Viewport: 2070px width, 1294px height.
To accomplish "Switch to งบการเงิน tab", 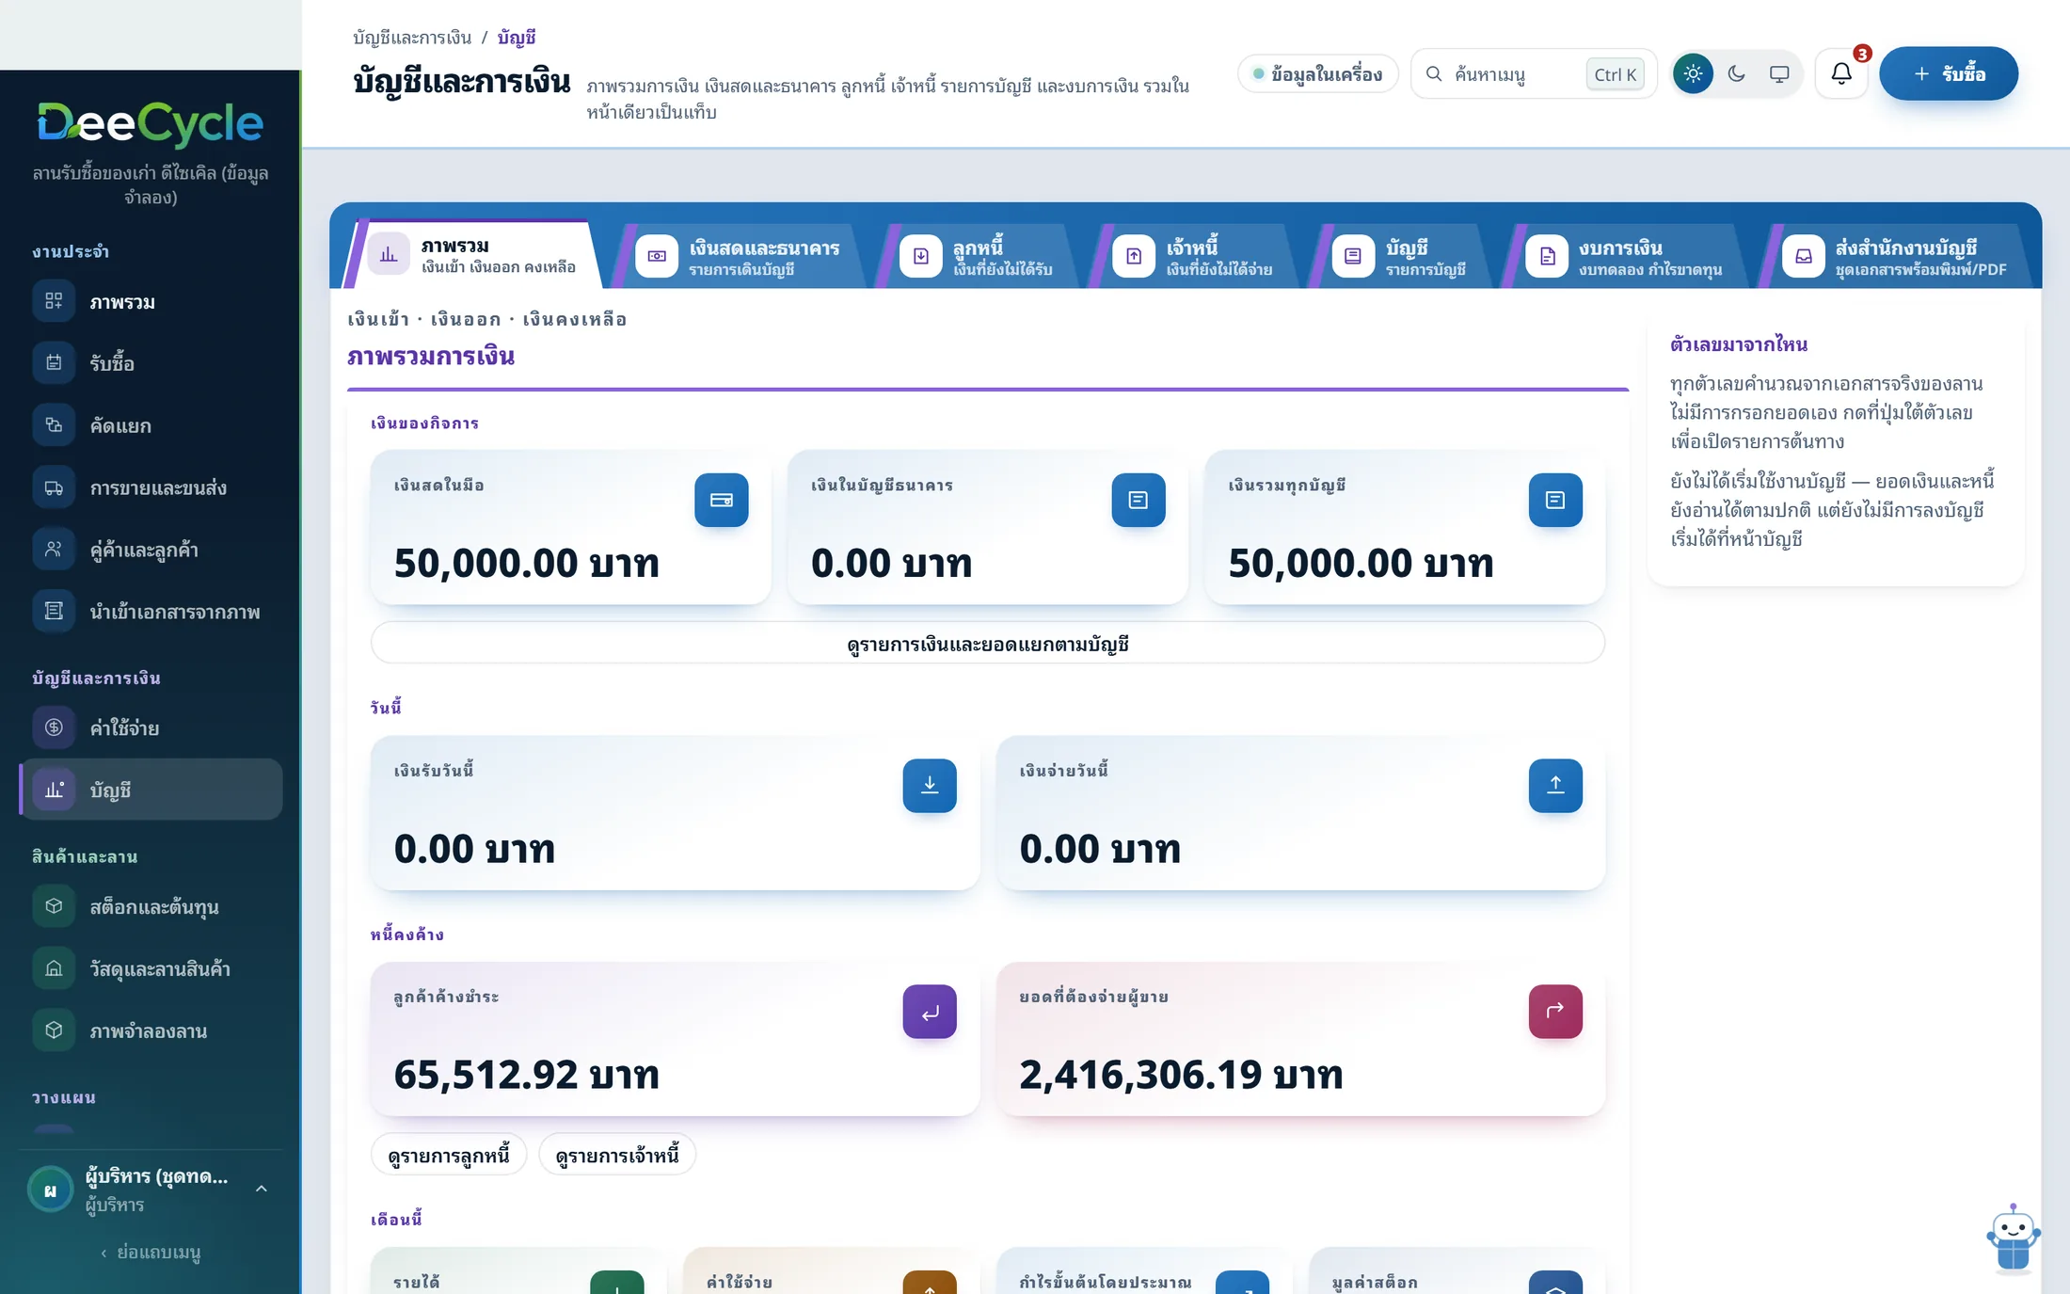I will click(x=1626, y=256).
